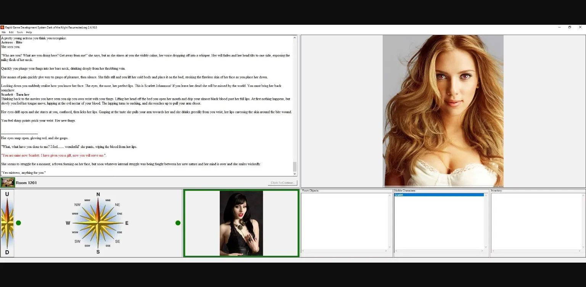Click inside the empty Inventory list
Image resolution: width=586 pixels, height=287 pixels.
[536, 221]
